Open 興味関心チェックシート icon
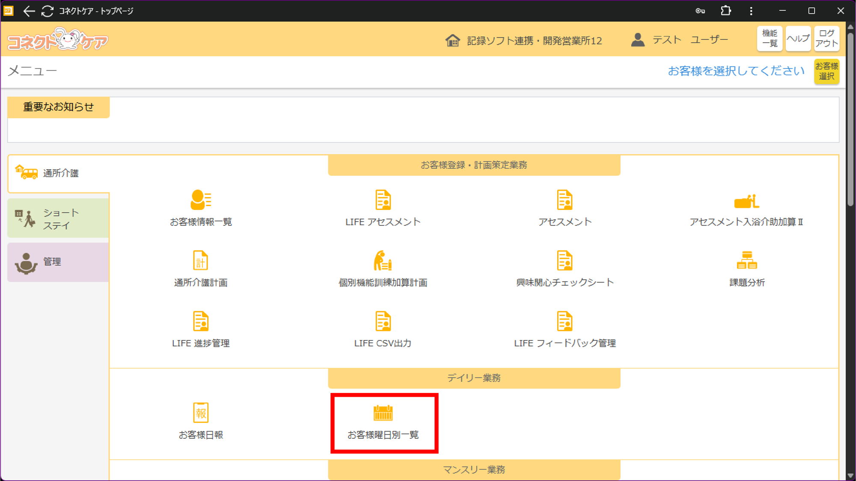The width and height of the screenshot is (856, 481). click(565, 261)
